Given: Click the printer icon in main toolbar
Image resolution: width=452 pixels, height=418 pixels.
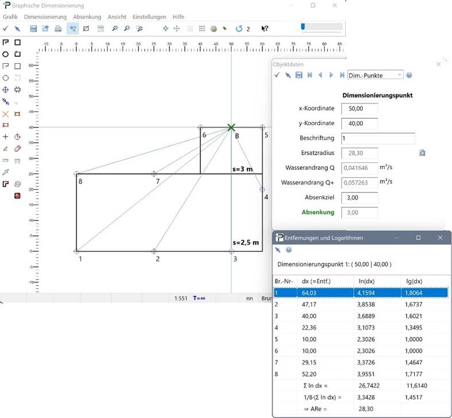Looking at the screenshot, I should point(58,28).
